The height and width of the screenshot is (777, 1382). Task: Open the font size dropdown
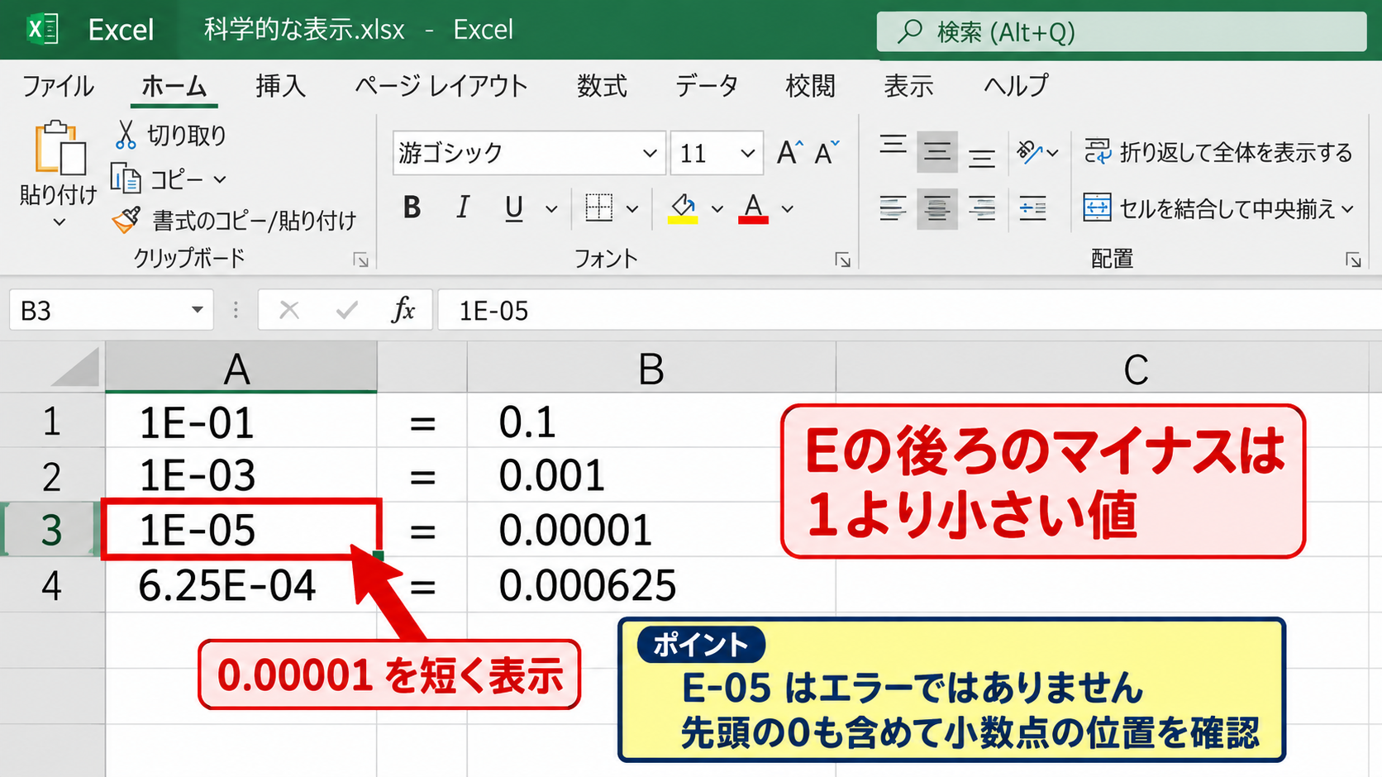tap(747, 153)
